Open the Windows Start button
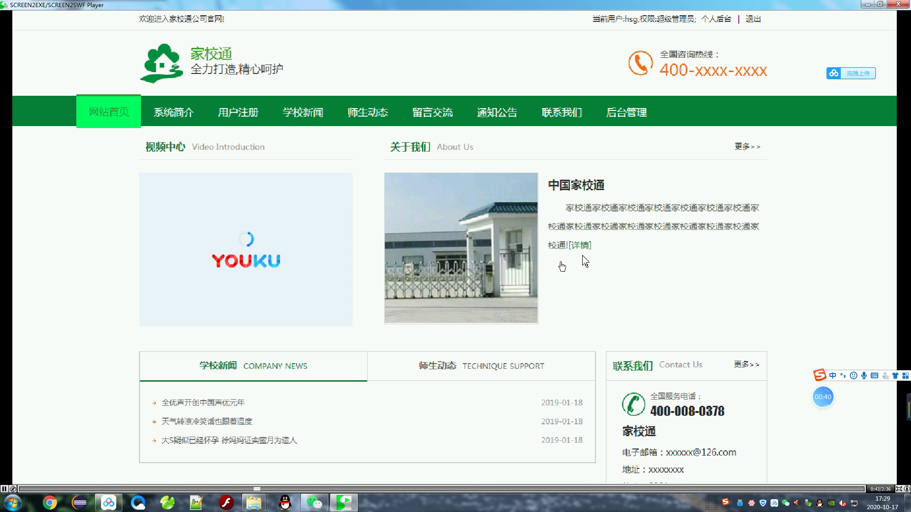 click(12, 503)
